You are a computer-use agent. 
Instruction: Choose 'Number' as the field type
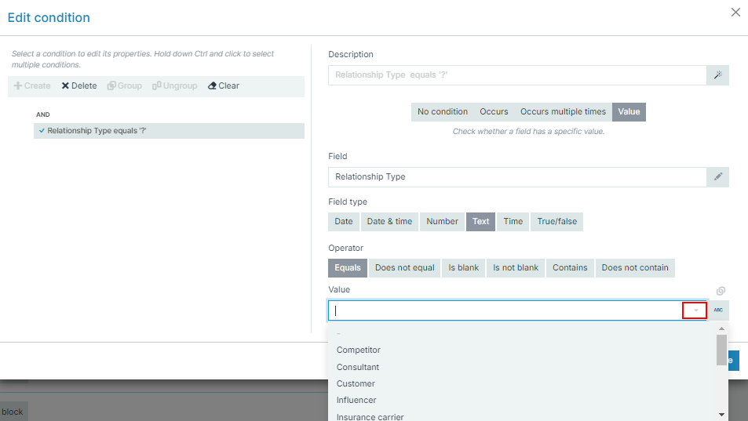click(x=442, y=222)
